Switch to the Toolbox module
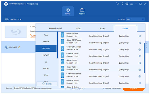 click(x=82, y=11)
